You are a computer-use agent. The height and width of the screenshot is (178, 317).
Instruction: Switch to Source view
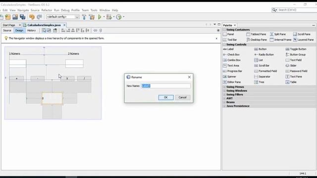click(7, 31)
